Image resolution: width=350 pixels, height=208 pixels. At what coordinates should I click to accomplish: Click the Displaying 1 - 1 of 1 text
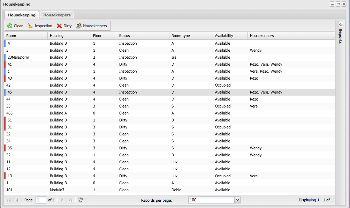[x=315, y=200]
